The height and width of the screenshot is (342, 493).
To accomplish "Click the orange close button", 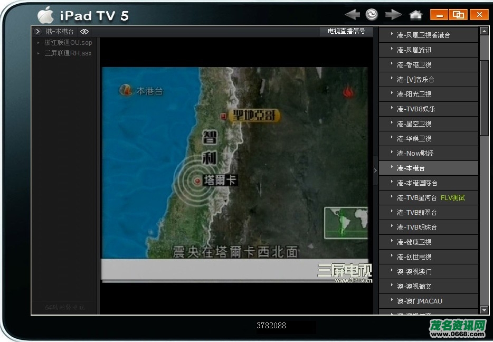I will [x=479, y=15].
